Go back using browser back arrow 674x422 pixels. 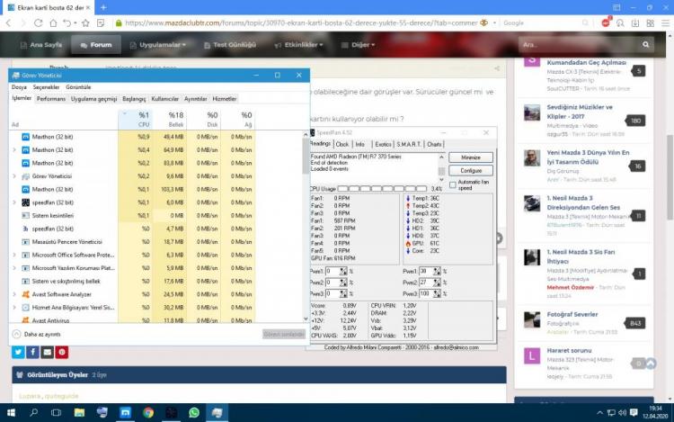click(9, 22)
